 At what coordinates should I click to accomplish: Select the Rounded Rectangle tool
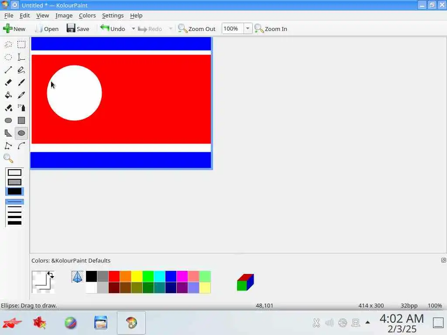[x=8, y=120]
